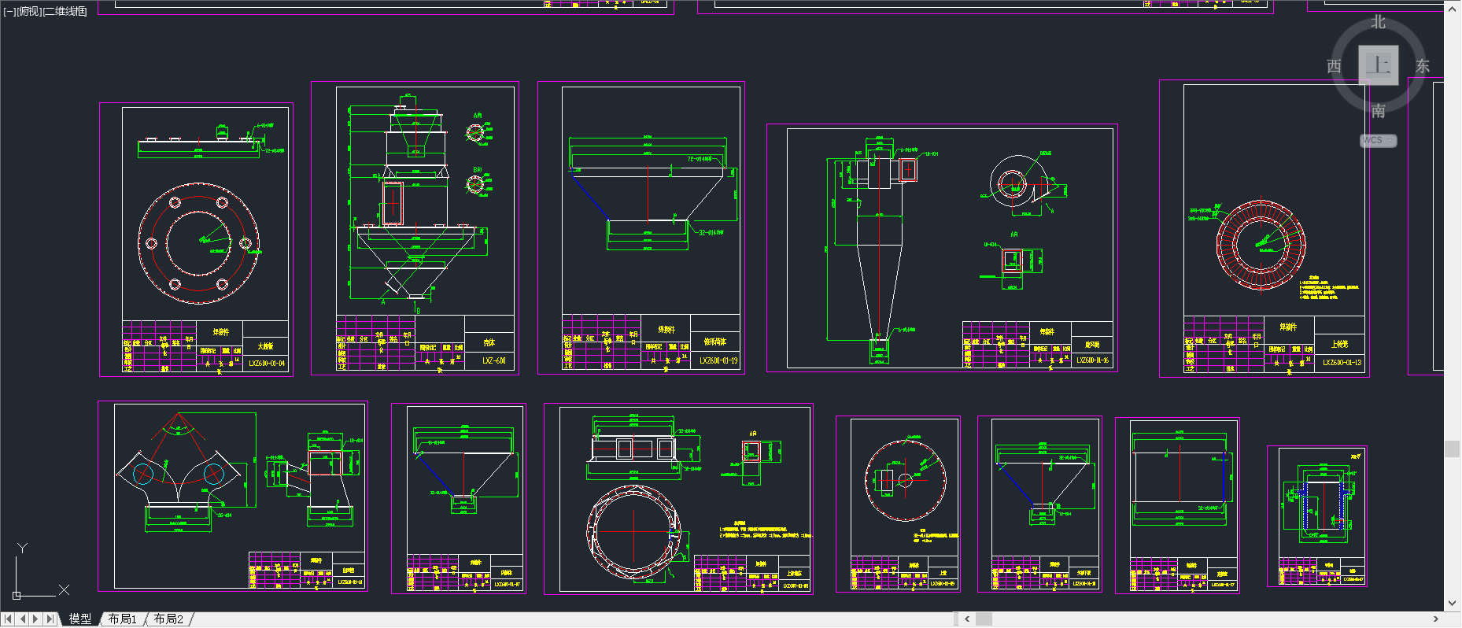Screen dimensions: 1462x628
Task: Open the WCS coordinate system dropdown
Action: click(1379, 140)
